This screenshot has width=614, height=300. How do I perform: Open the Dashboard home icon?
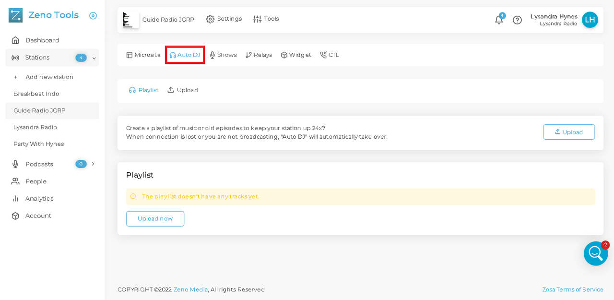pos(15,40)
